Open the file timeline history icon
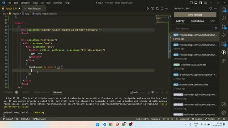 pos(152,9)
